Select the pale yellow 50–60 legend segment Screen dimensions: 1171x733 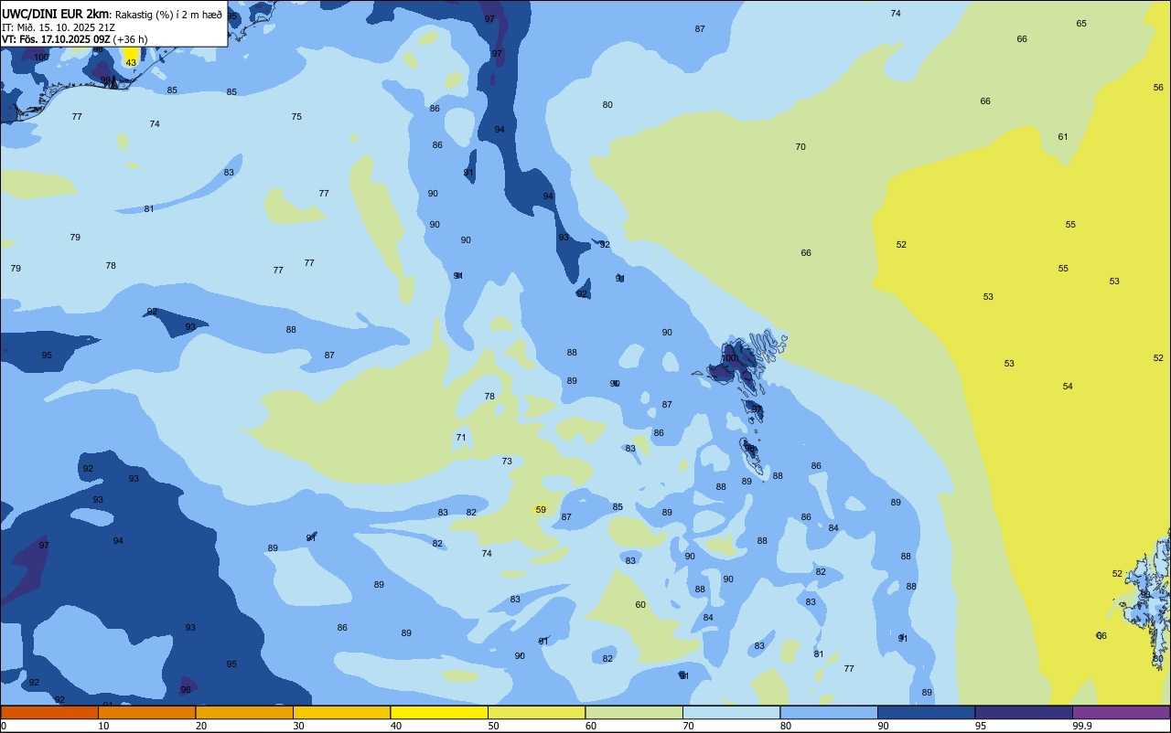pos(536,712)
